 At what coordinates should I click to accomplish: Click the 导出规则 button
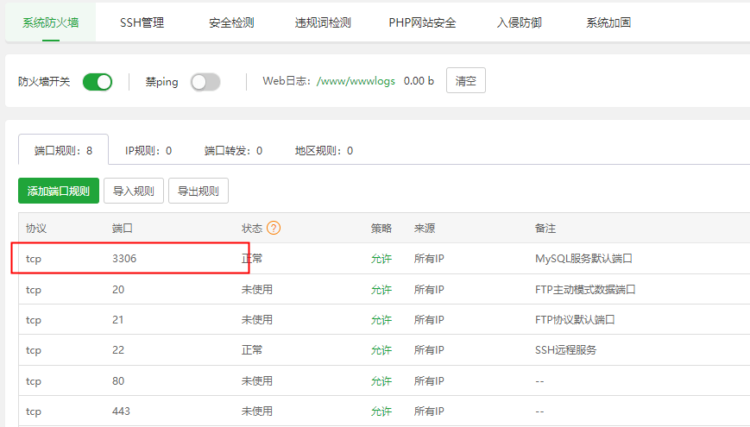tap(199, 191)
